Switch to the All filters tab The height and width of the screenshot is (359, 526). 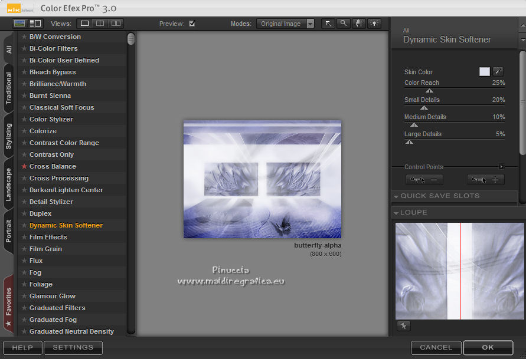click(9, 50)
